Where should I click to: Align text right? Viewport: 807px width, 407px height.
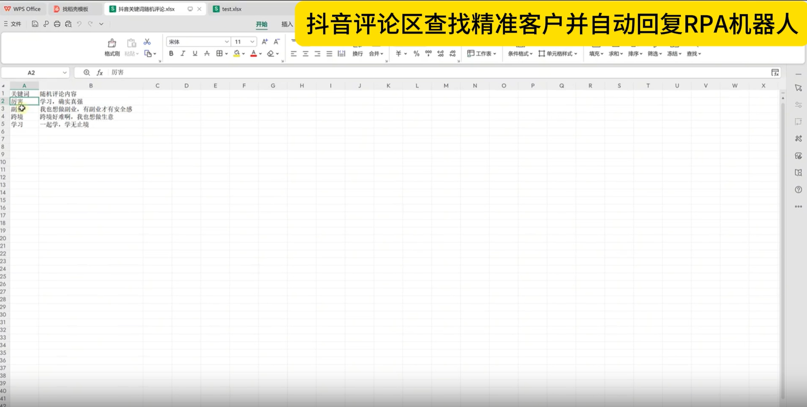[x=317, y=54]
